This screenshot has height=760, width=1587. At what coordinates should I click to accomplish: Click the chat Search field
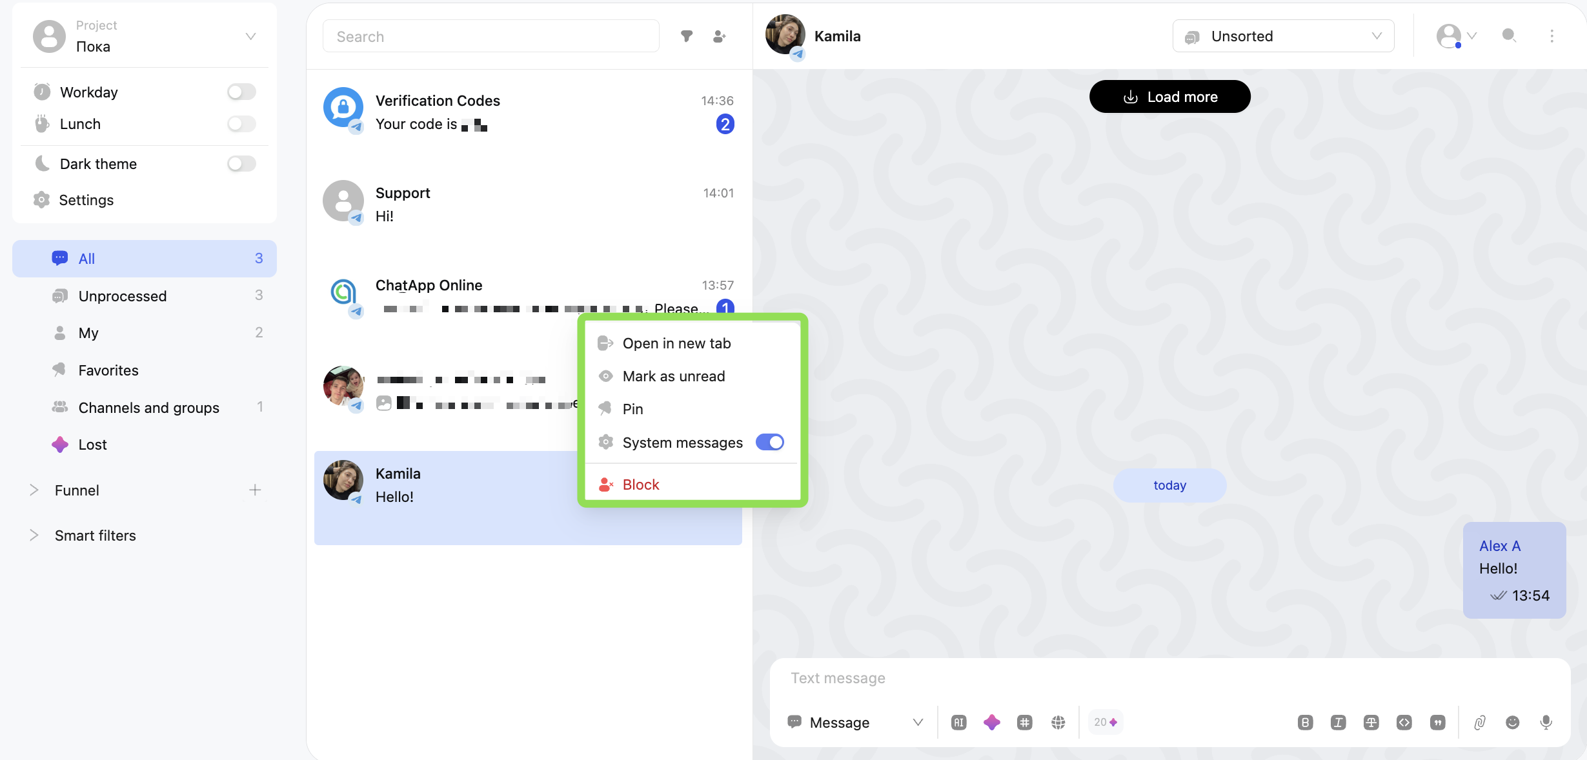click(490, 36)
